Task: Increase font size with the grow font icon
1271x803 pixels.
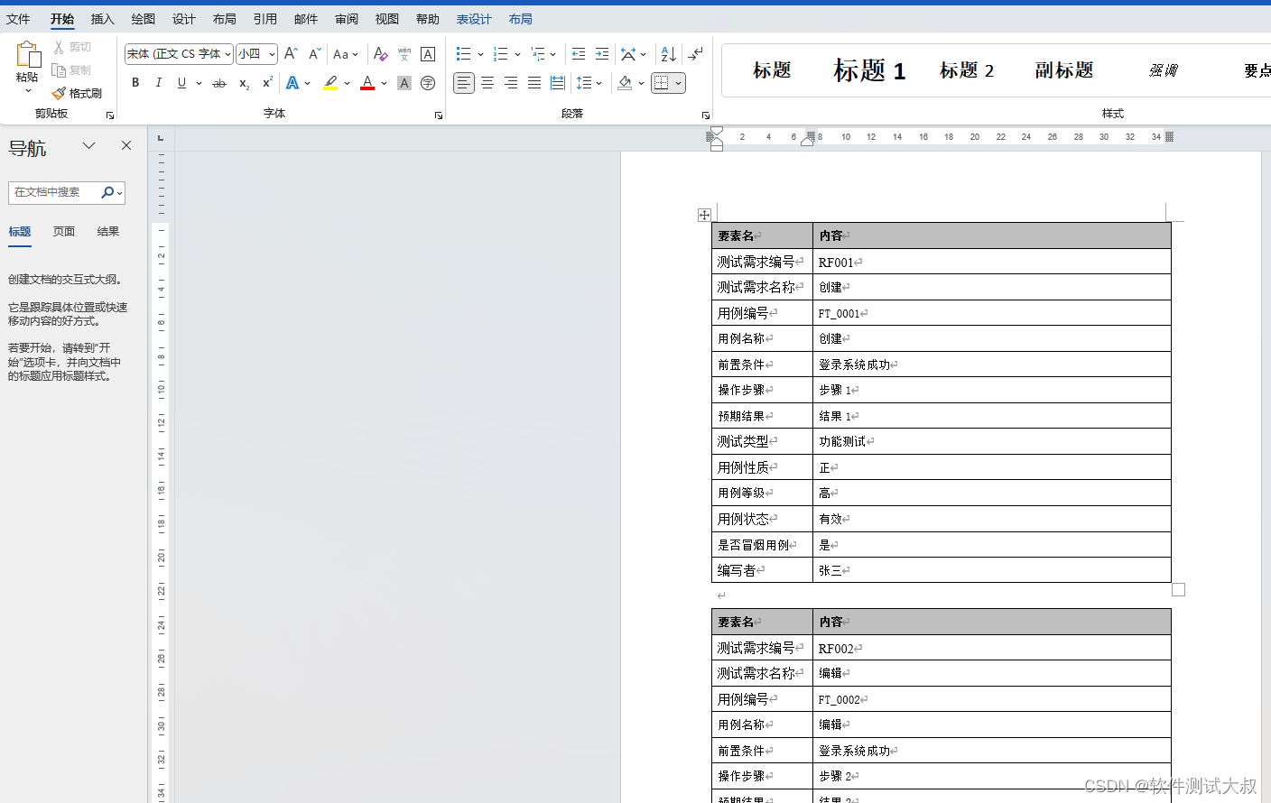Action: point(291,54)
